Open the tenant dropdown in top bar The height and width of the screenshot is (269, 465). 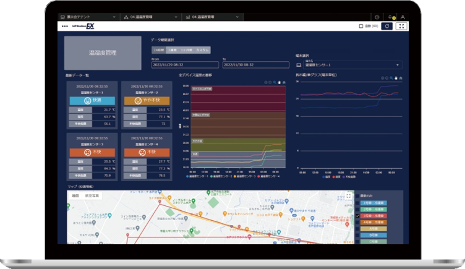[87, 17]
